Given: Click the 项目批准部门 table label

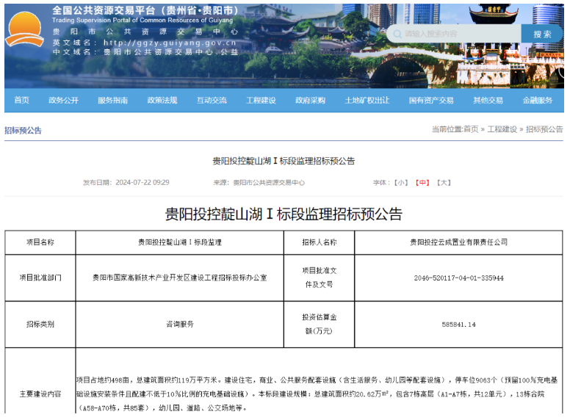Looking at the screenshot, I should point(40,278).
